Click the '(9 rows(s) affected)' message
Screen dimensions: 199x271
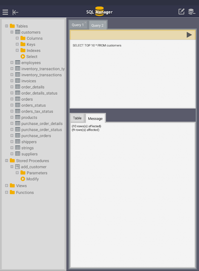coord(86,130)
